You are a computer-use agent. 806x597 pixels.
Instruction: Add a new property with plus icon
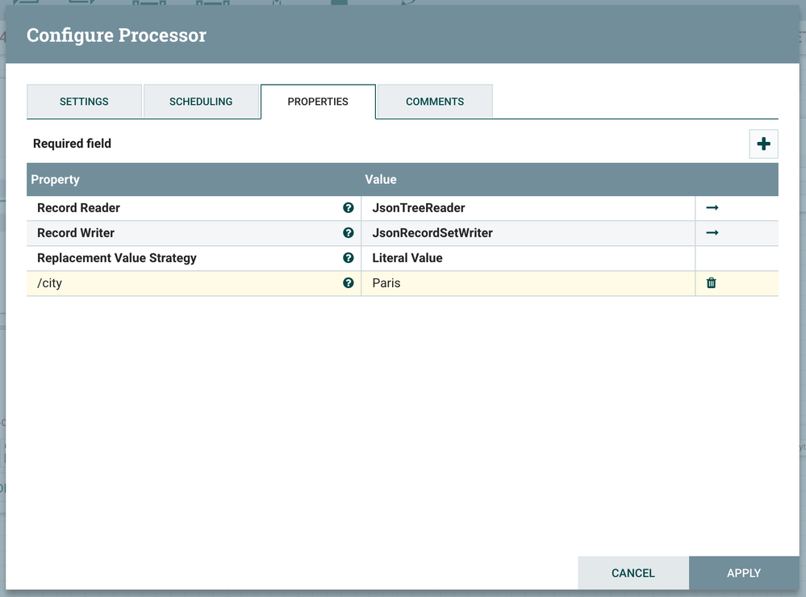click(763, 144)
